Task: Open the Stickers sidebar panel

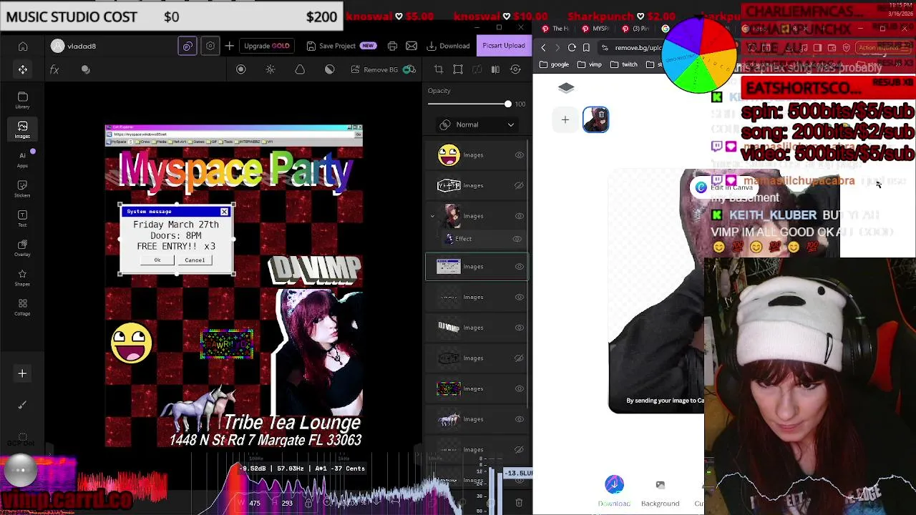Action: pyautogui.click(x=23, y=189)
